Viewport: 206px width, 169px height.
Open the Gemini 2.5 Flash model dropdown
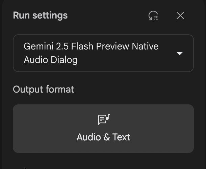tap(103, 53)
